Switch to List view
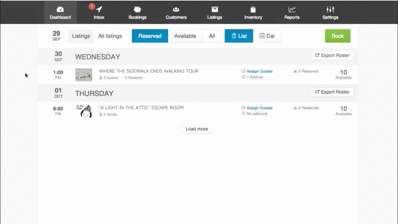 [x=239, y=36]
